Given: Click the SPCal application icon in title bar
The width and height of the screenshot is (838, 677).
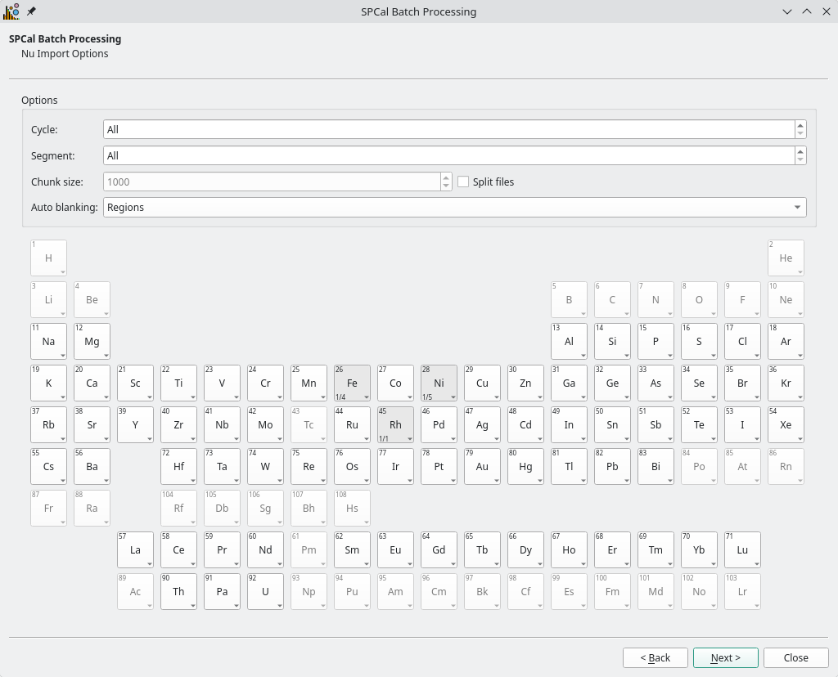Looking at the screenshot, I should coord(11,11).
